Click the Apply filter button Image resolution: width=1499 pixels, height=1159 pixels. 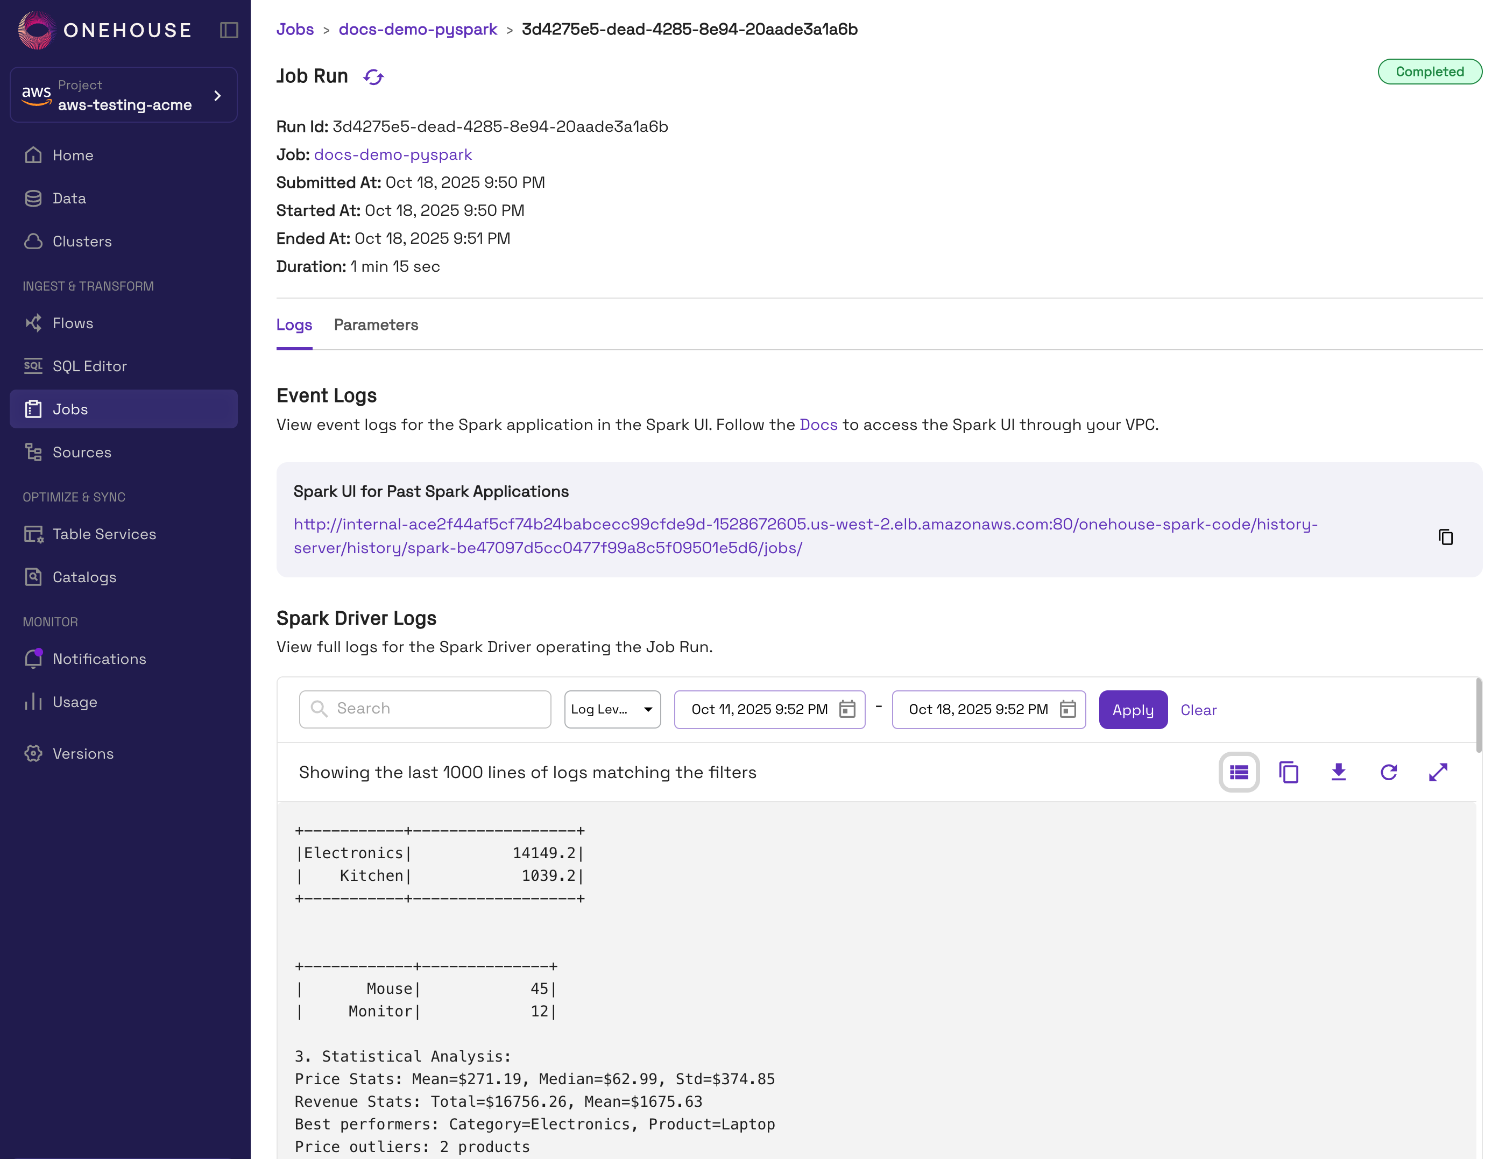tap(1133, 710)
